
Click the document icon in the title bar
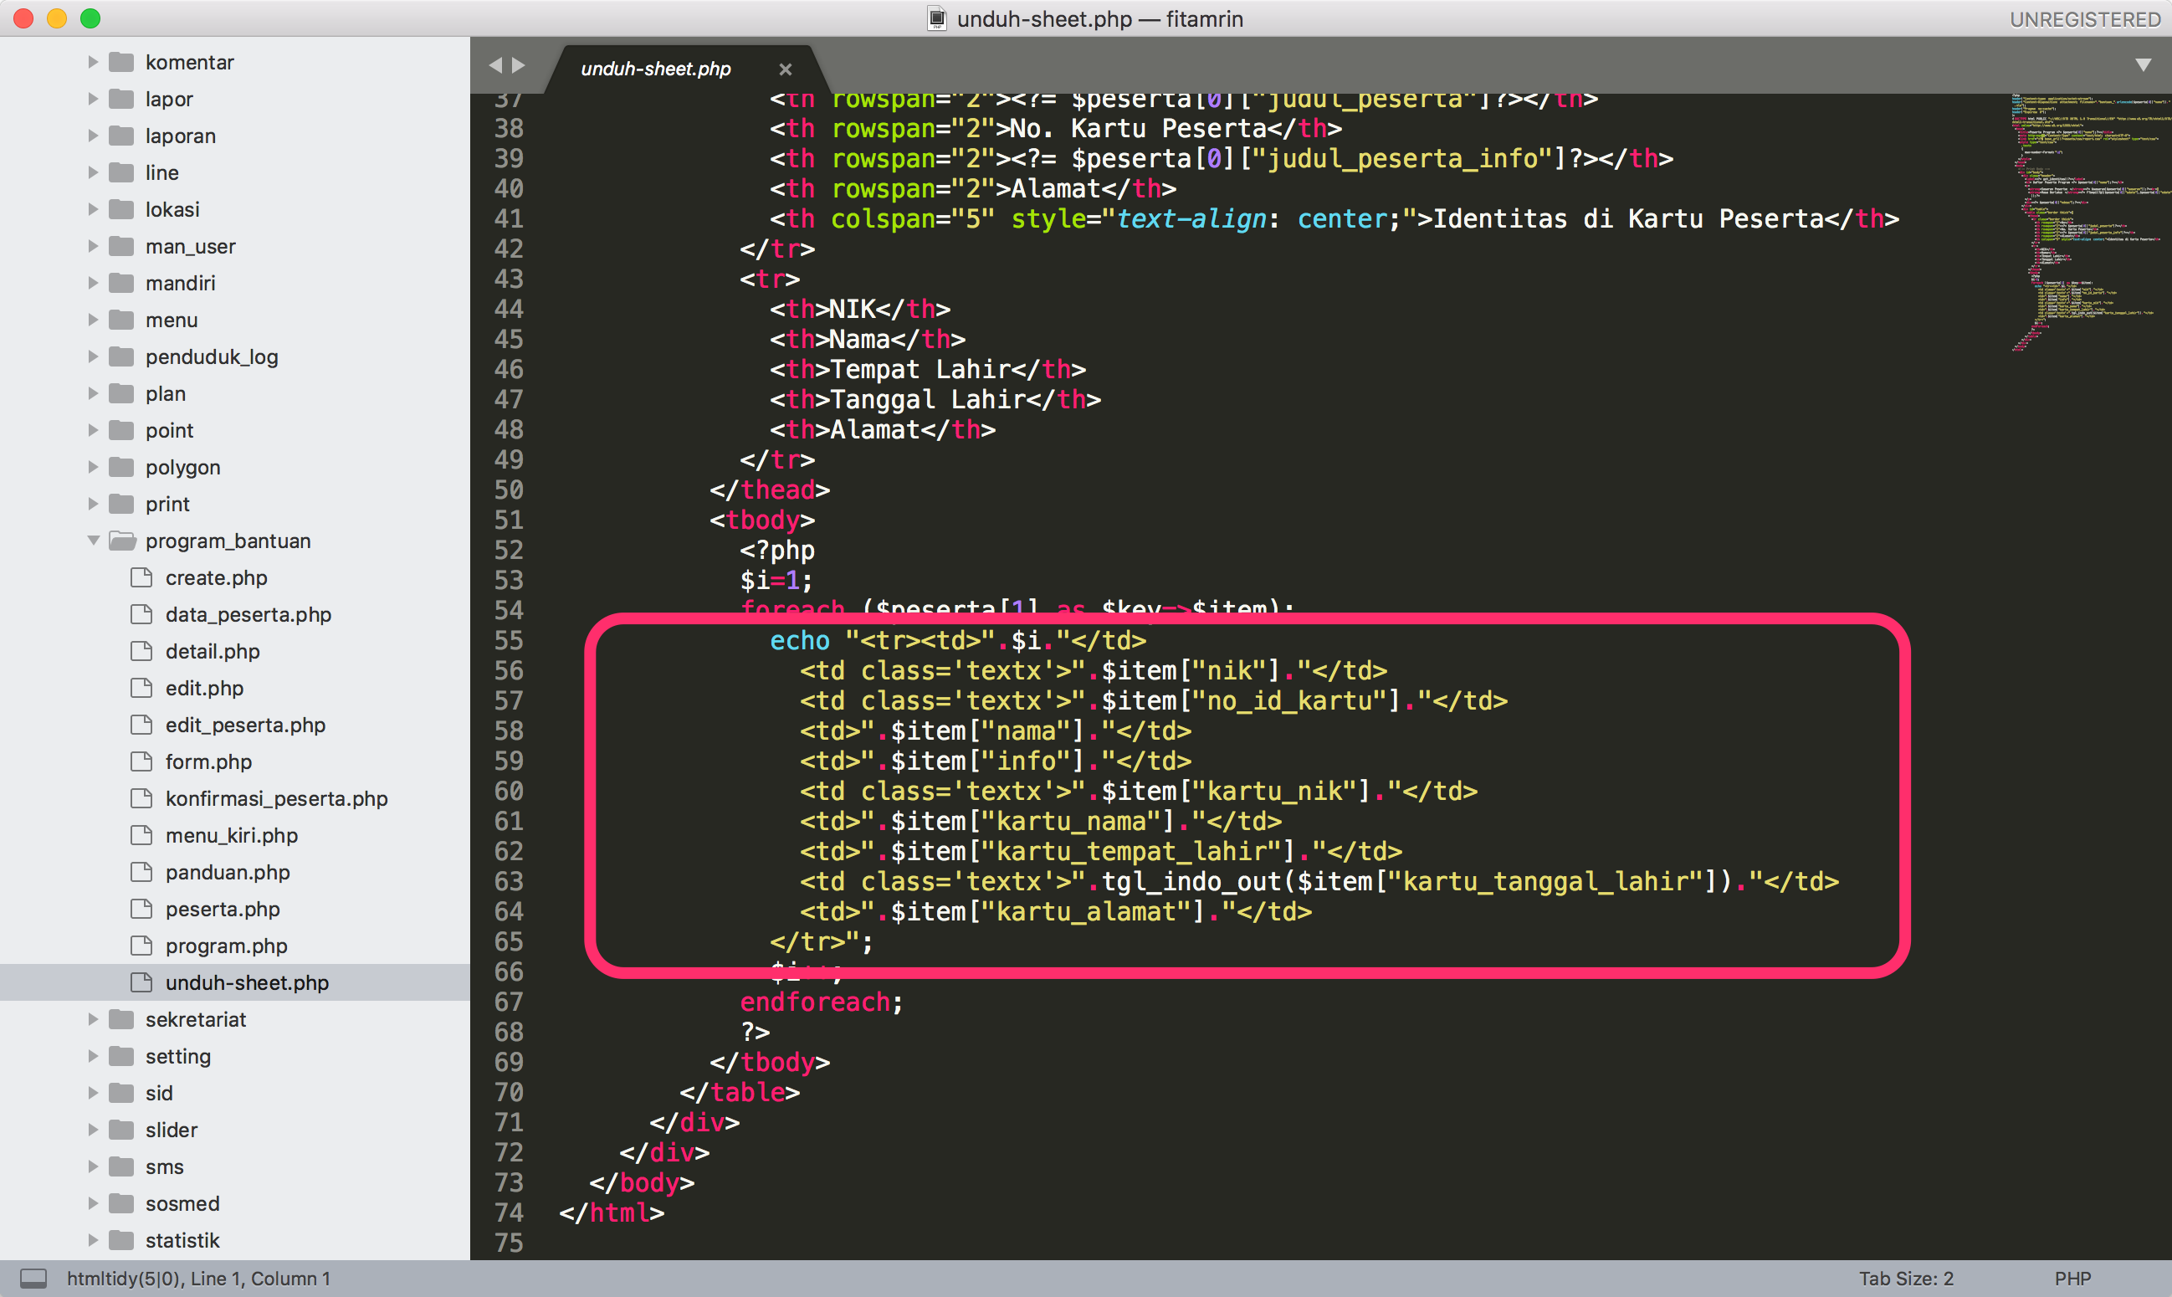[936, 18]
